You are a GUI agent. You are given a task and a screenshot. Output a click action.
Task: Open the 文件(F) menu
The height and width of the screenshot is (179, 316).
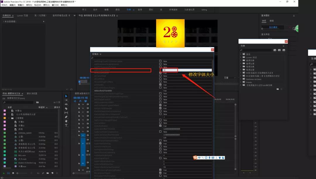pyautogui.click(x=4, y=5)
